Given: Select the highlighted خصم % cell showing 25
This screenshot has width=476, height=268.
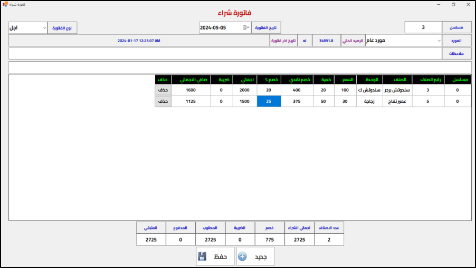Looking at the screenshot, I should 269,101.
